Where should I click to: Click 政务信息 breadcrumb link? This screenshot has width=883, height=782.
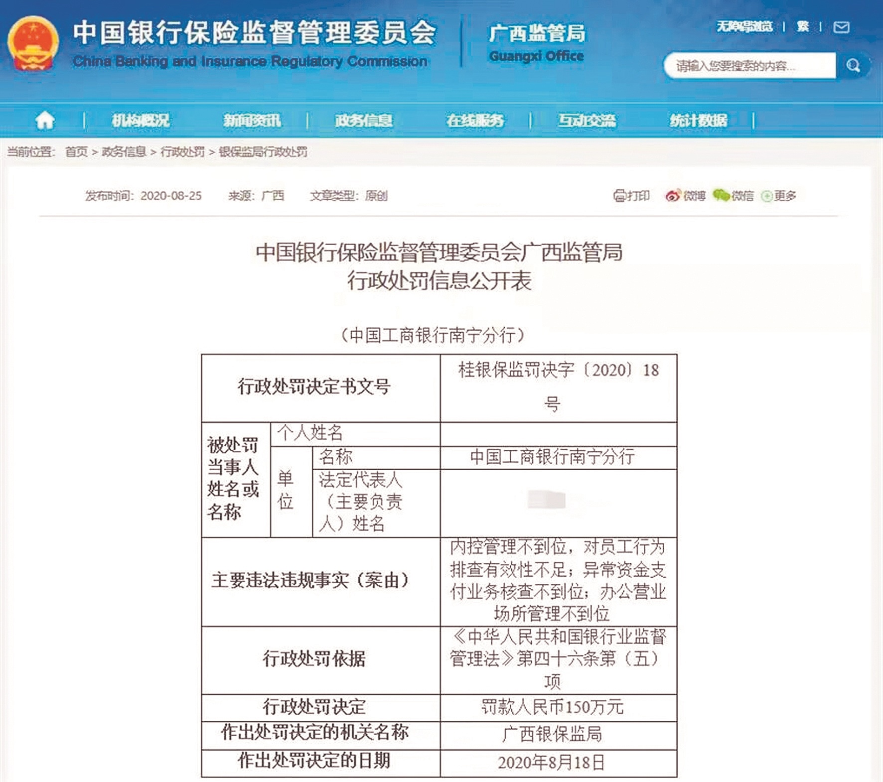pyautogui.click(x=124, y=152)
